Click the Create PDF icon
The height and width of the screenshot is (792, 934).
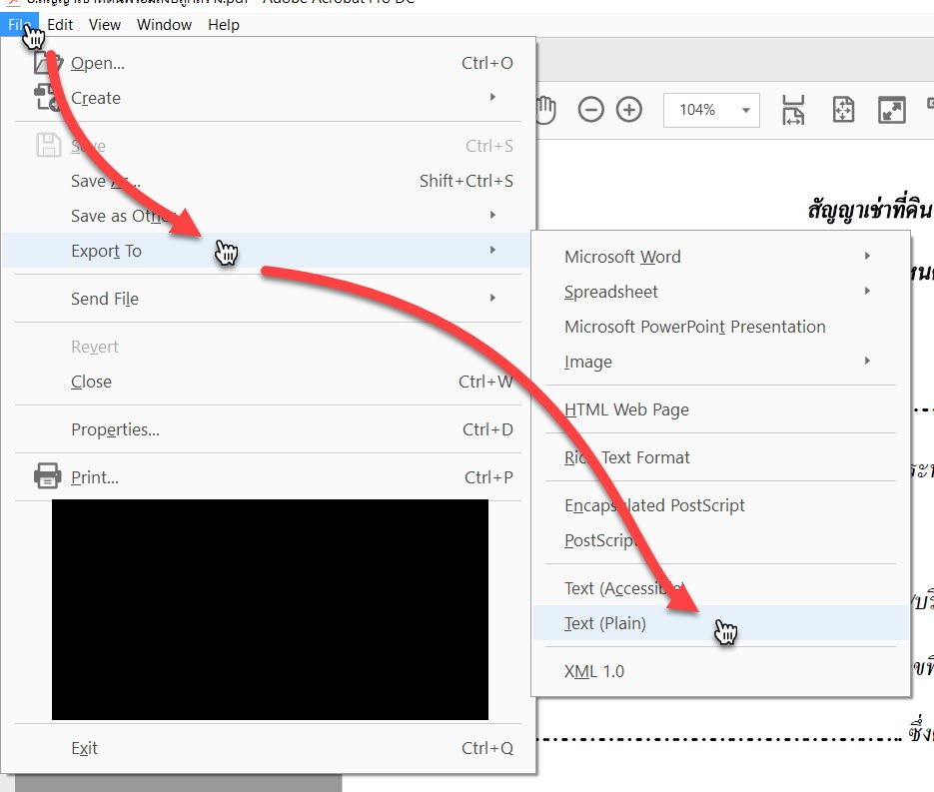(x=48, y=98)
